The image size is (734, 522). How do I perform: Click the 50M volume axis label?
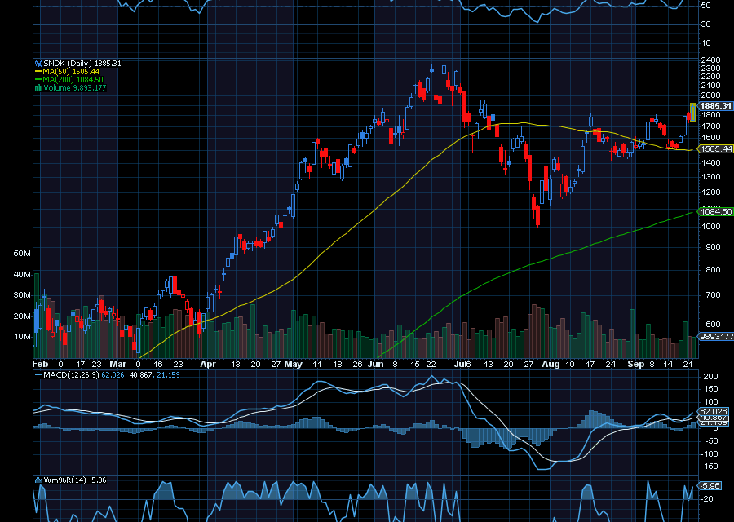pos(23,254)
